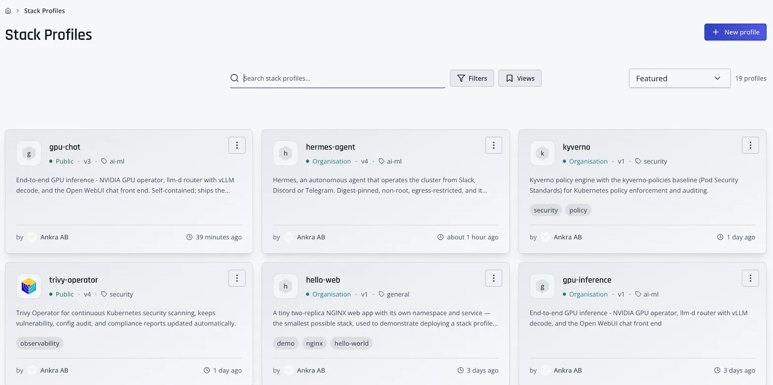Click the clock icon beside about 1 hour ago
This screenshot has width=773, height=385.
point(441,237)
